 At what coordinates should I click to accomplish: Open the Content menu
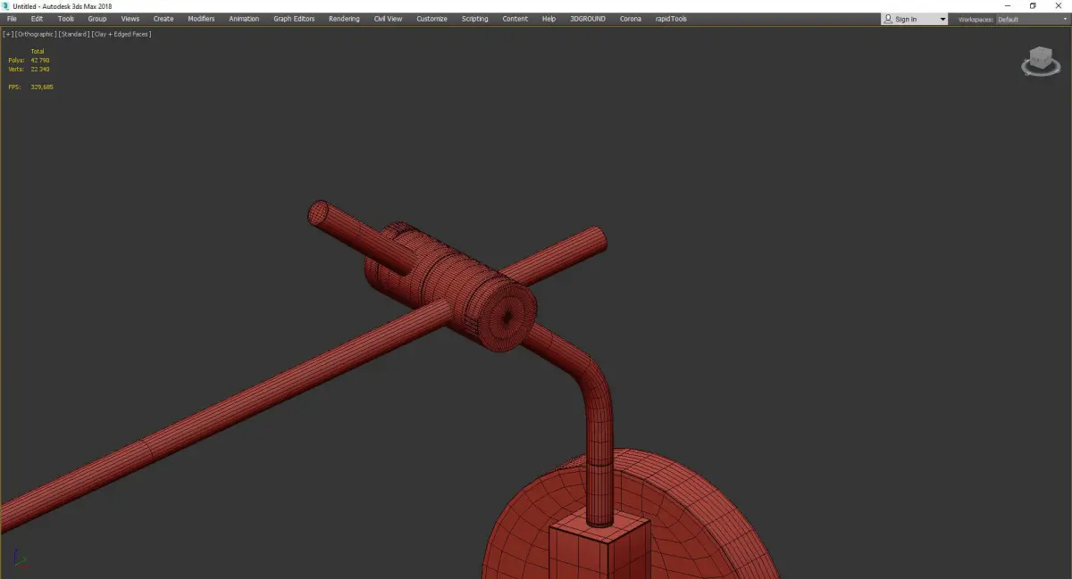[x=515, y=19]
